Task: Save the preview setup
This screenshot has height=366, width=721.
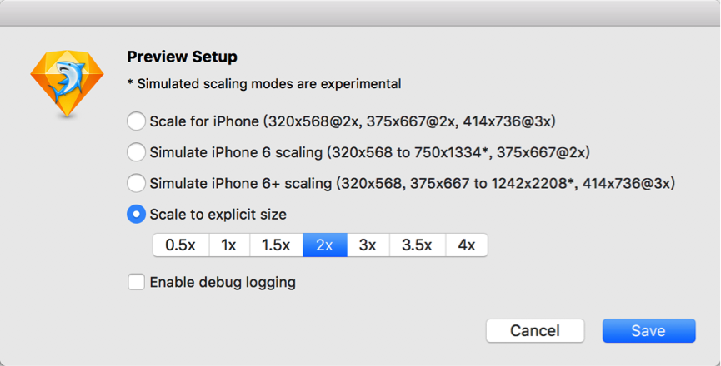Action: point(648,330)
